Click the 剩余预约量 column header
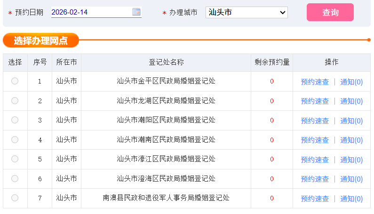The width and height of the screenshot is (374, 214). point(272,62)
